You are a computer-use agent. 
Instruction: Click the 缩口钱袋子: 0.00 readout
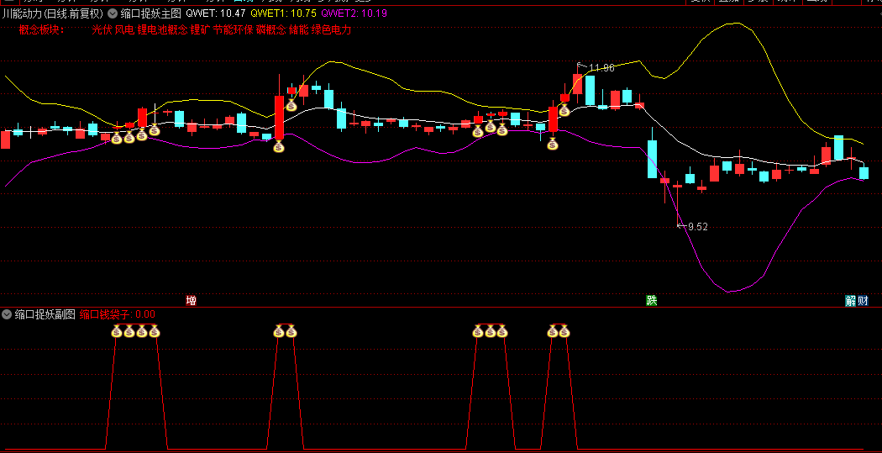(117, 314)
